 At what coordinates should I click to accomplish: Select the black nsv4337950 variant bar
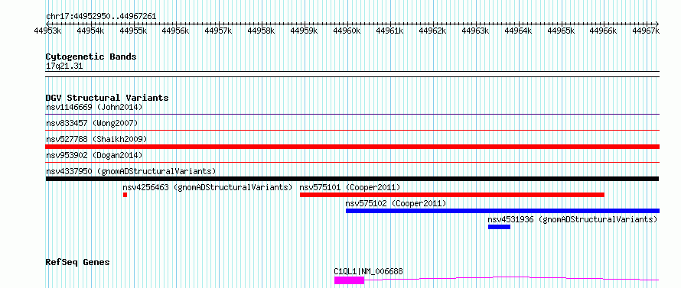(x=352, y=179)
